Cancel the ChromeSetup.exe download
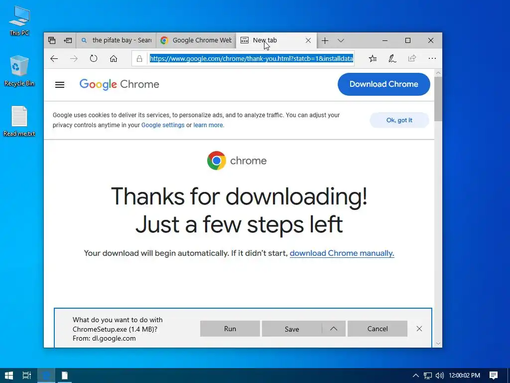This screenshot has height=383, width=510. coord(378,329)
